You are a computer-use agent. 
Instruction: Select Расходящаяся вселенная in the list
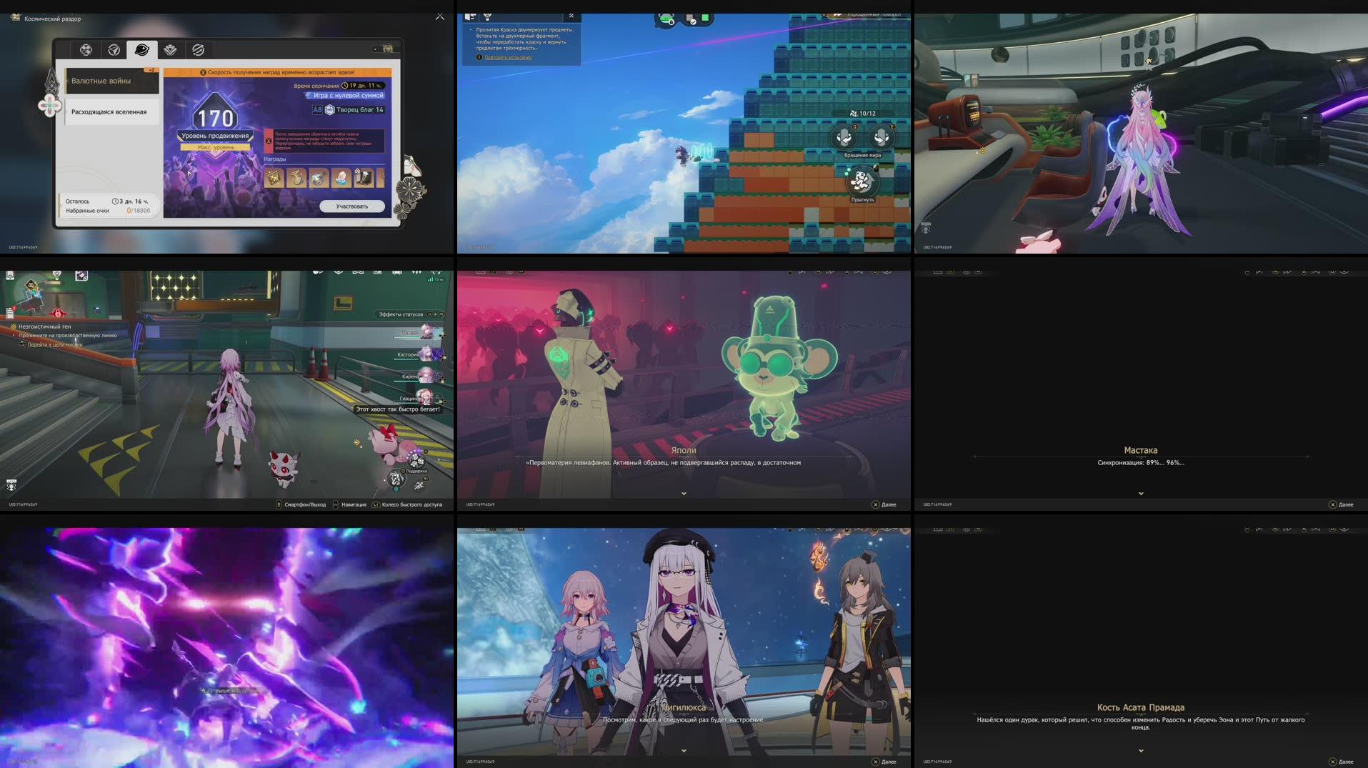click(111, 112)
